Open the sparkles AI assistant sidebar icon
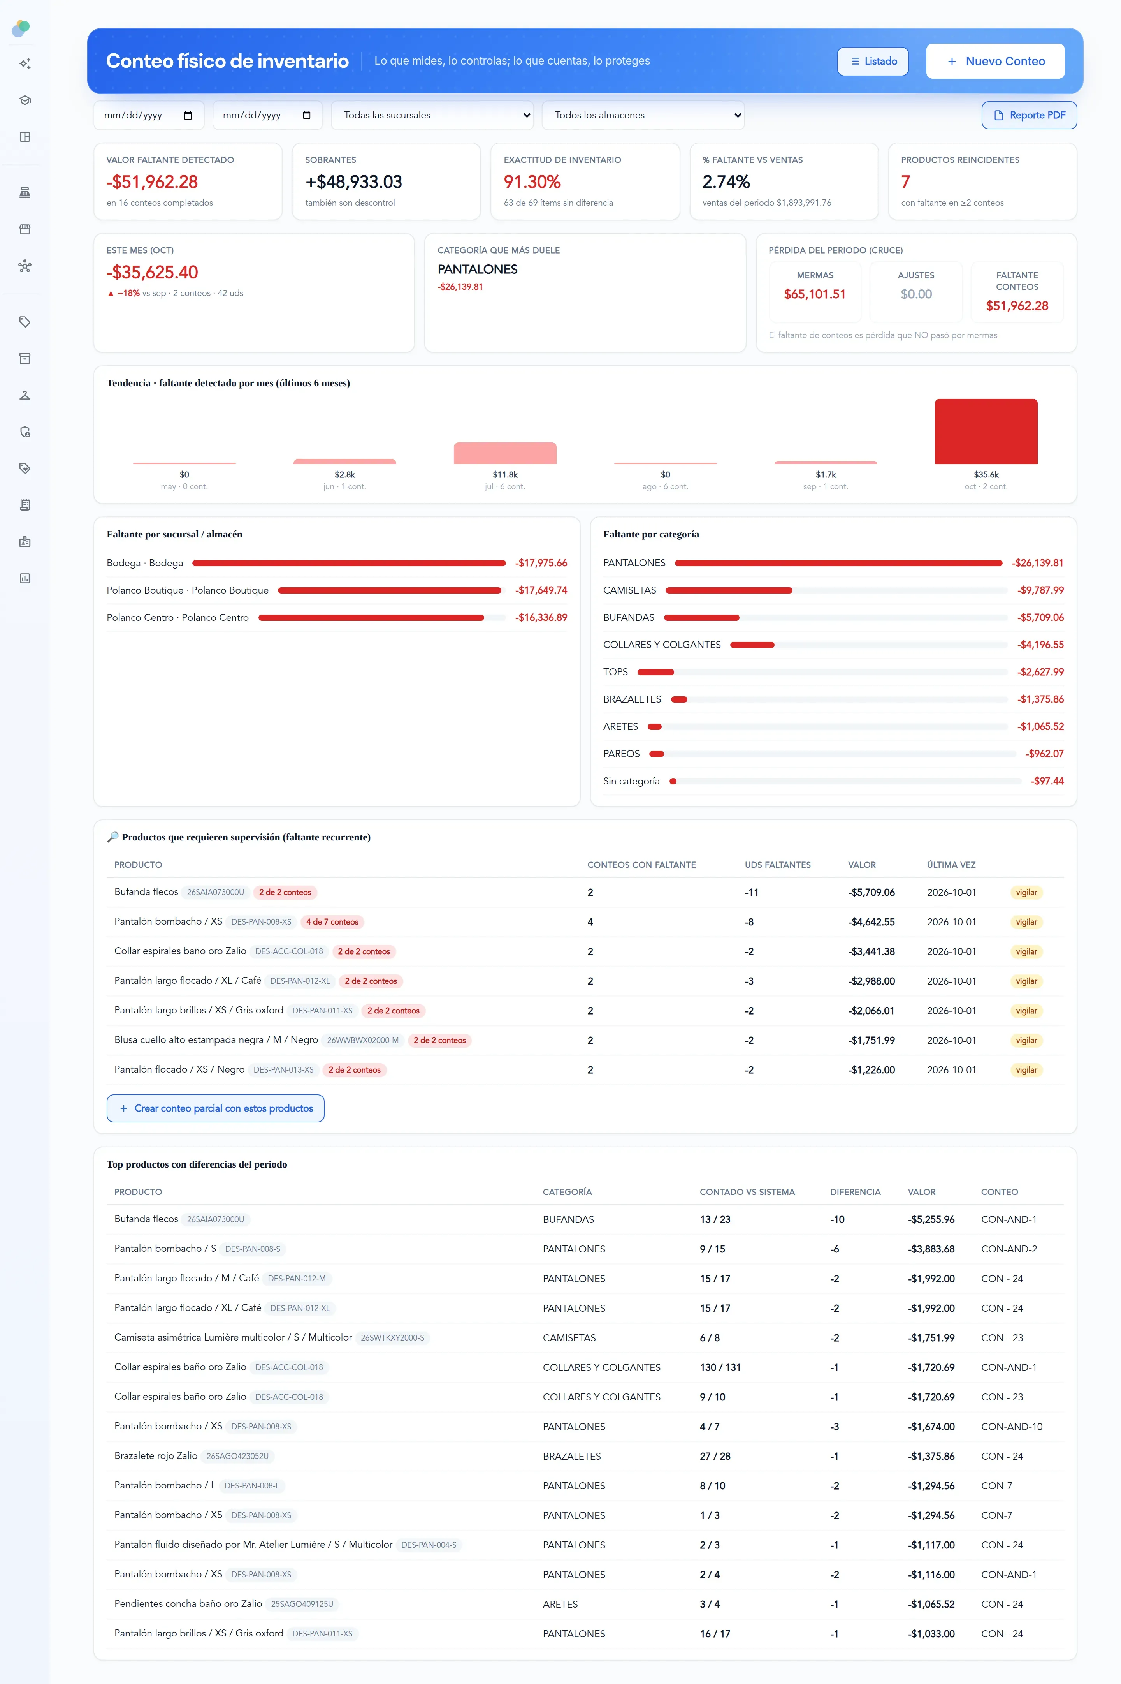 [x=25, y=63]
